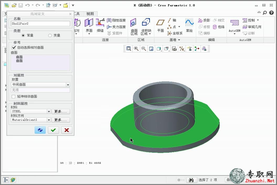This screenshot has height=185, width=277.
Task: Click the binoculars search icon in status bar
Action: 191,180
